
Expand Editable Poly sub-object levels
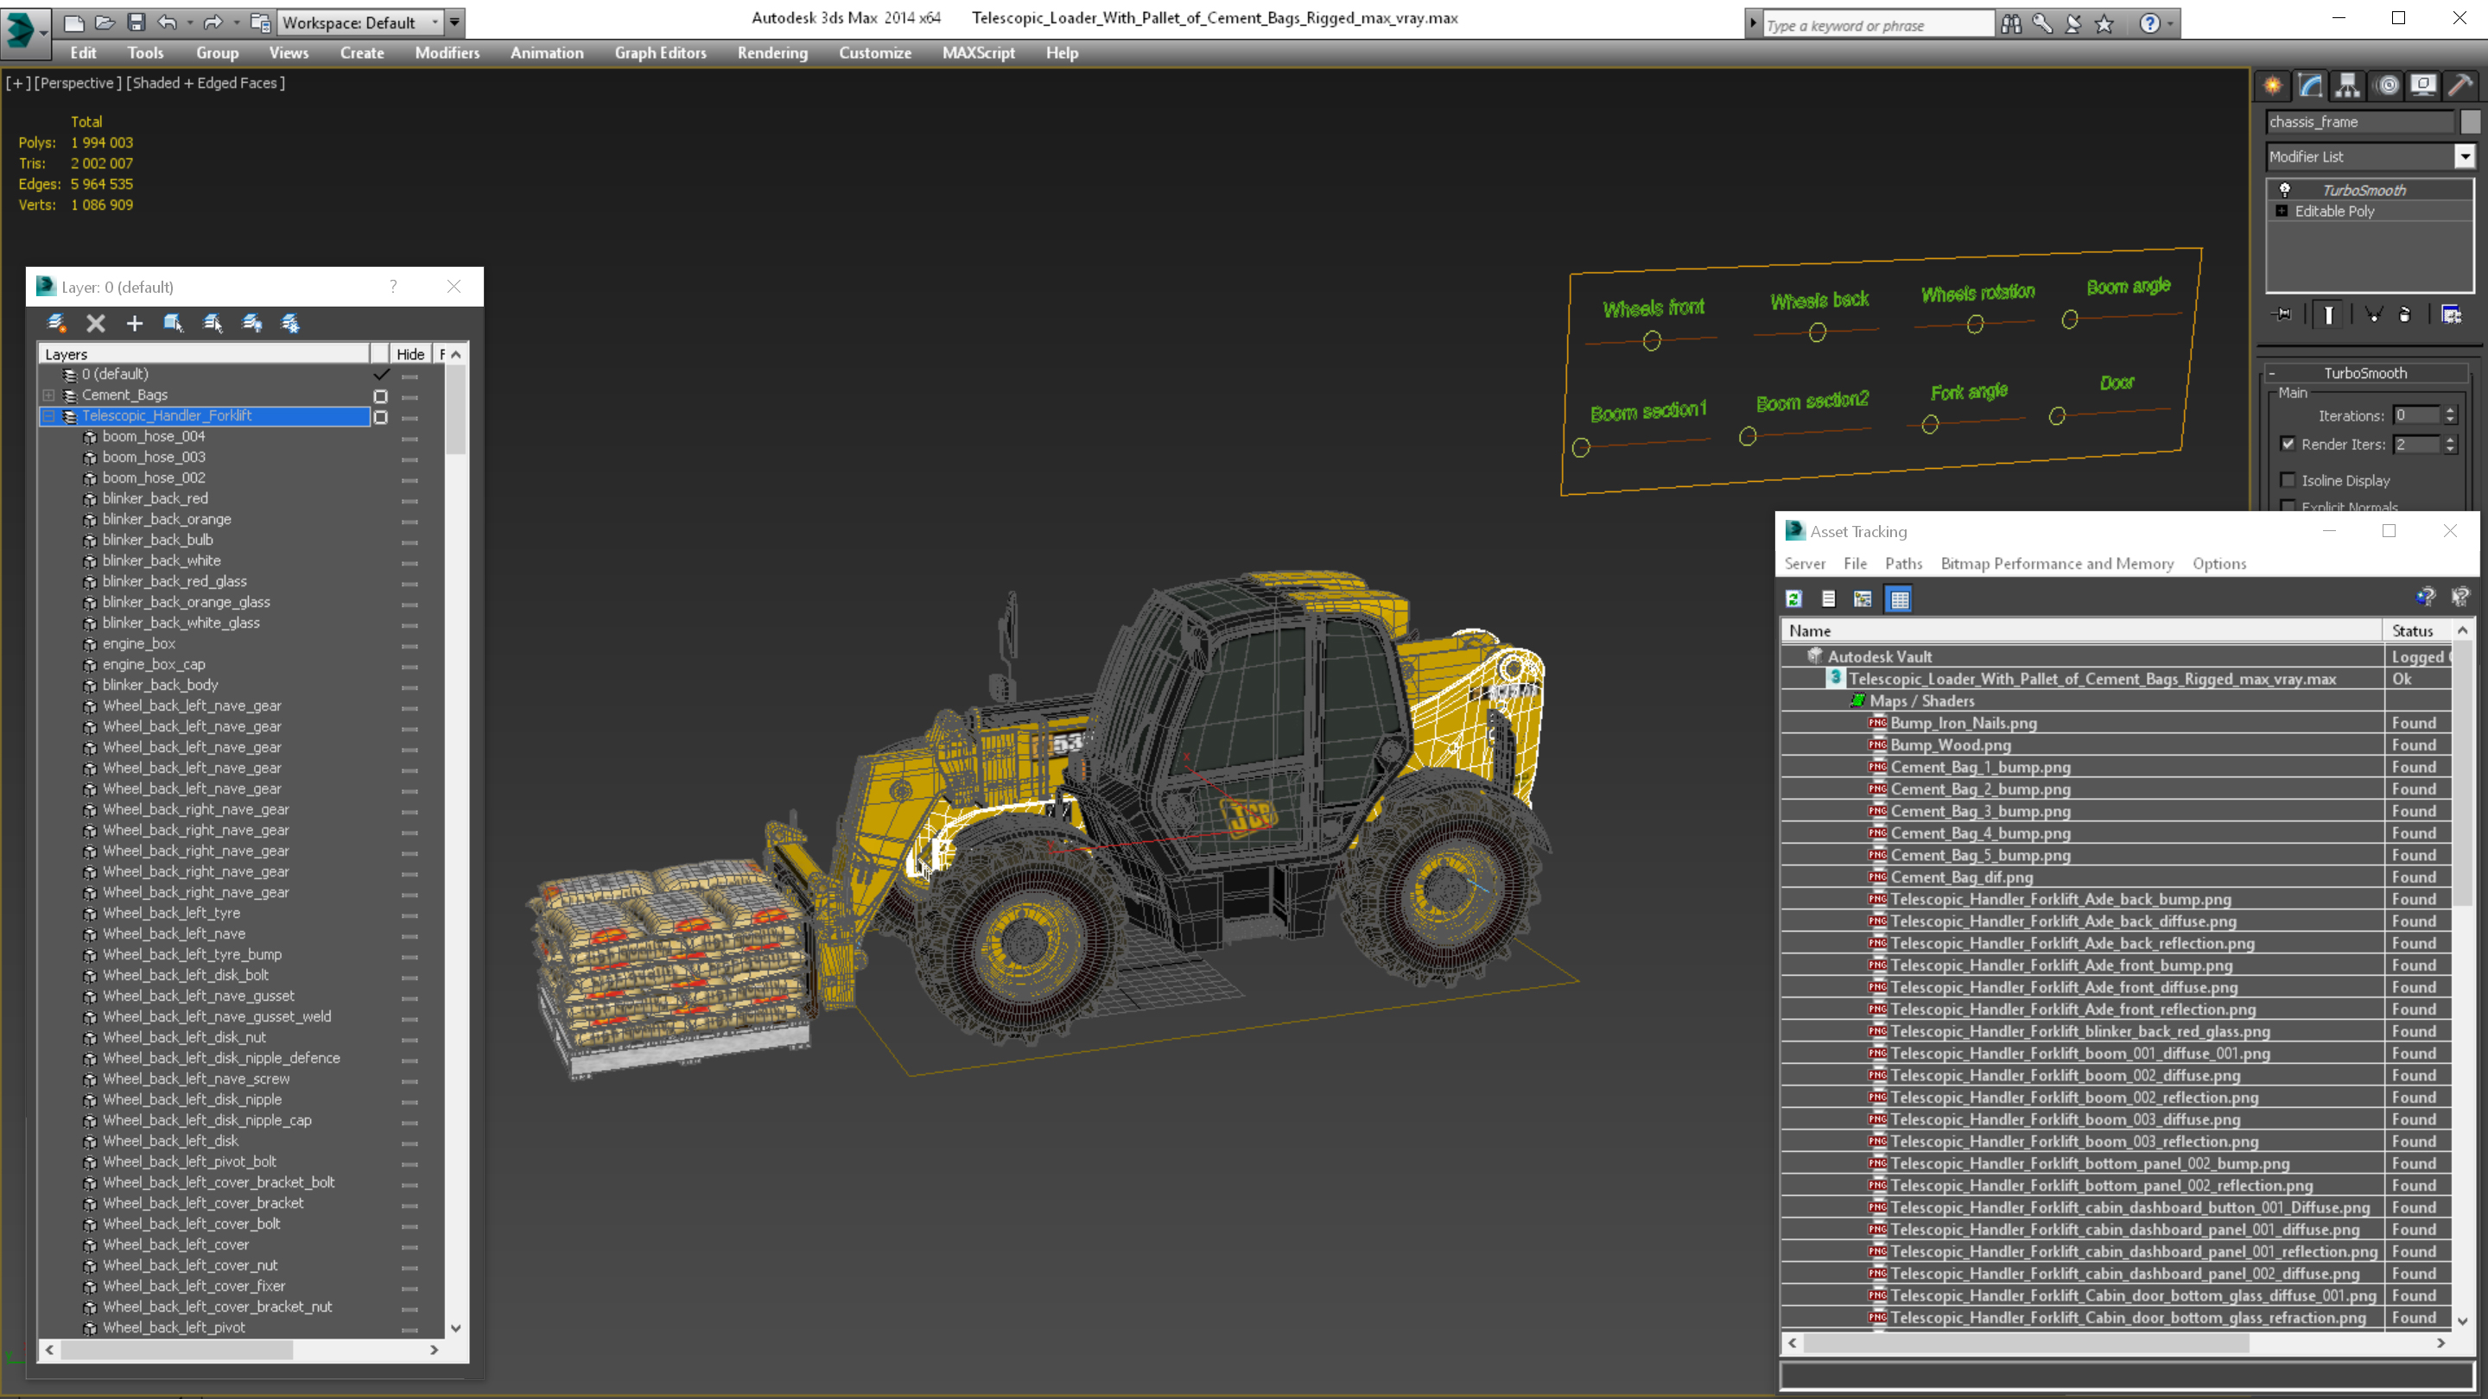[x=2282, y=211]
